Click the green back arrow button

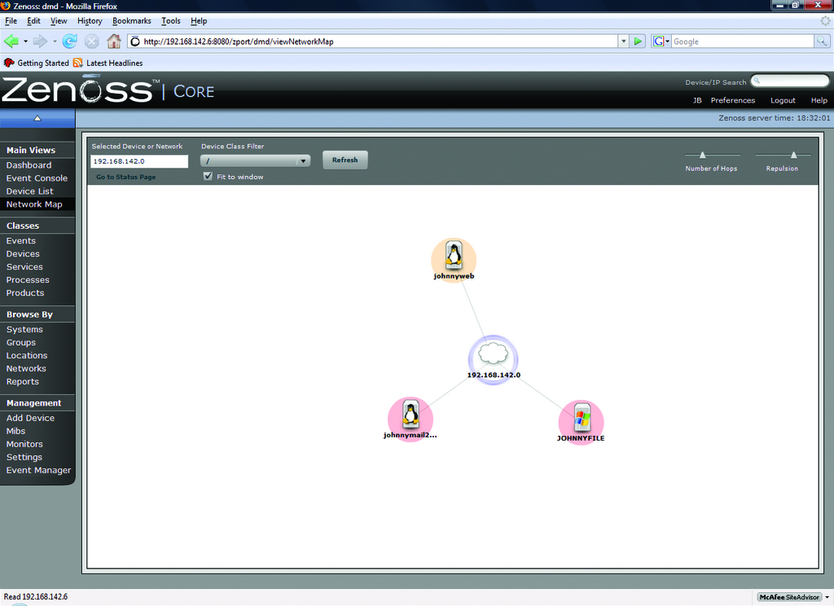click(11, 42)
